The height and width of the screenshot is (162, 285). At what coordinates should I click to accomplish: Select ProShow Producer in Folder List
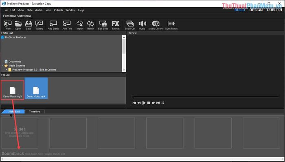pyautogui.click(x=15, y=37)
